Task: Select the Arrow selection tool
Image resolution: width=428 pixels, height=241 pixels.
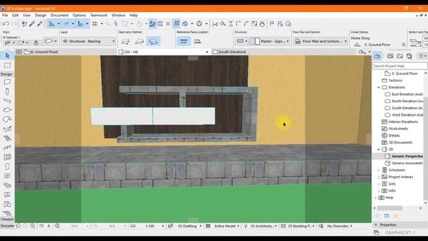Action: tap(7, 56)
